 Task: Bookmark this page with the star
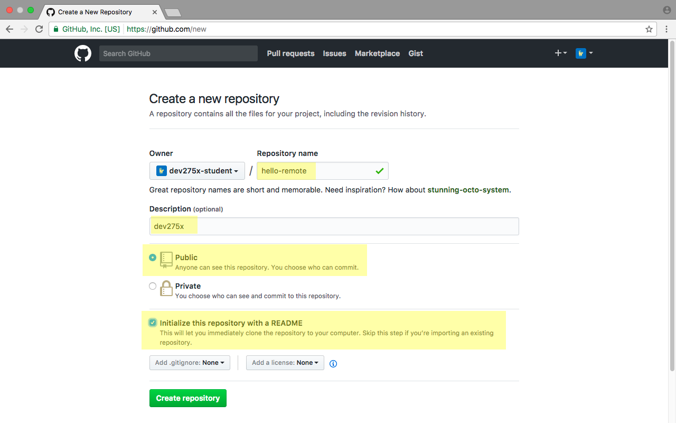point(649,29)
